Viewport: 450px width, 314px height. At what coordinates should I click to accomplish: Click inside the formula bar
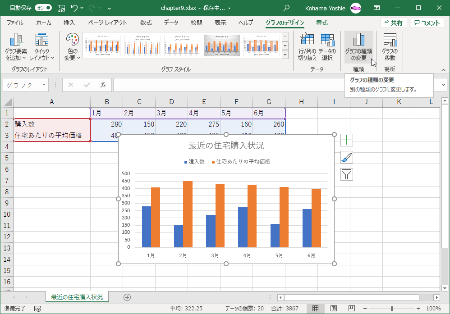(229, 85)
